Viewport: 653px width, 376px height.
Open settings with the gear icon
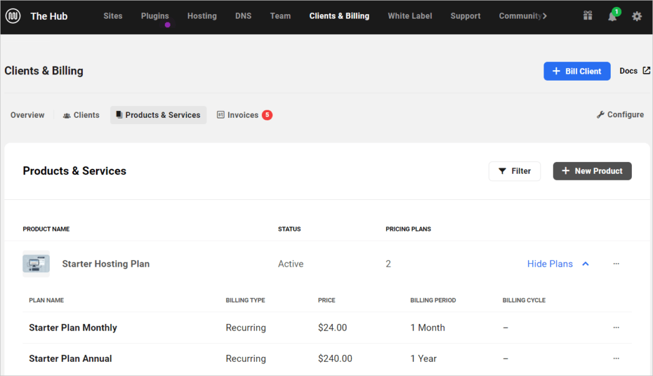pyautogui.click(x=636, y=16)
